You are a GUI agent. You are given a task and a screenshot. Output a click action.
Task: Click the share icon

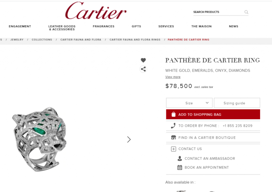pyautogui.click(x=143, y=69)
